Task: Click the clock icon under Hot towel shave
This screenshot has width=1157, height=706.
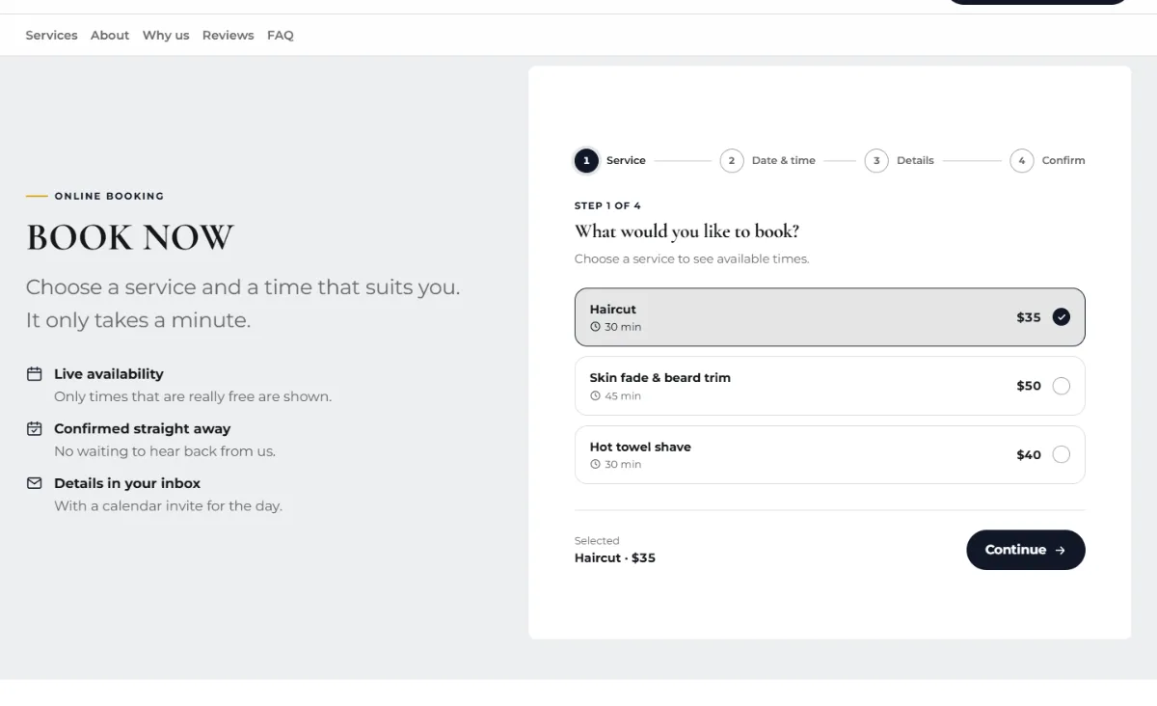Action: 595,465
